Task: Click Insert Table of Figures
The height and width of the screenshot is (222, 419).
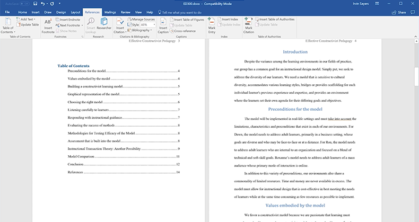Action: click(188, 19)
